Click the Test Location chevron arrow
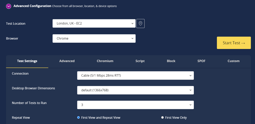The width and height of the screenshot is (255, 124). [132, 23]
